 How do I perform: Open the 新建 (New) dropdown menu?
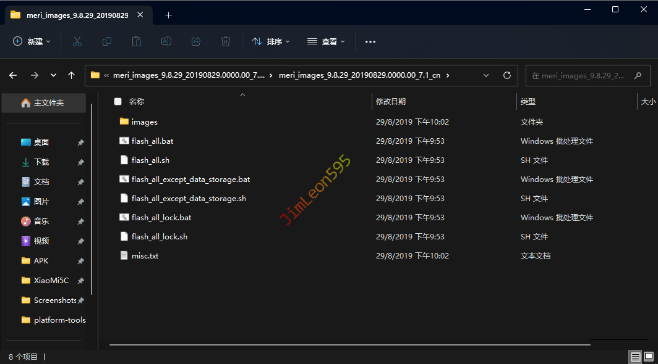(x=32, y=41)
